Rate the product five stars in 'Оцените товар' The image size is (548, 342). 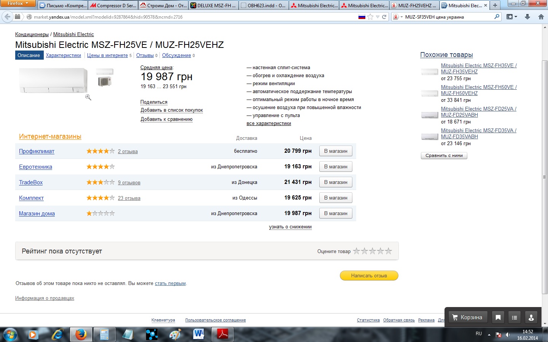click(389, 251)
